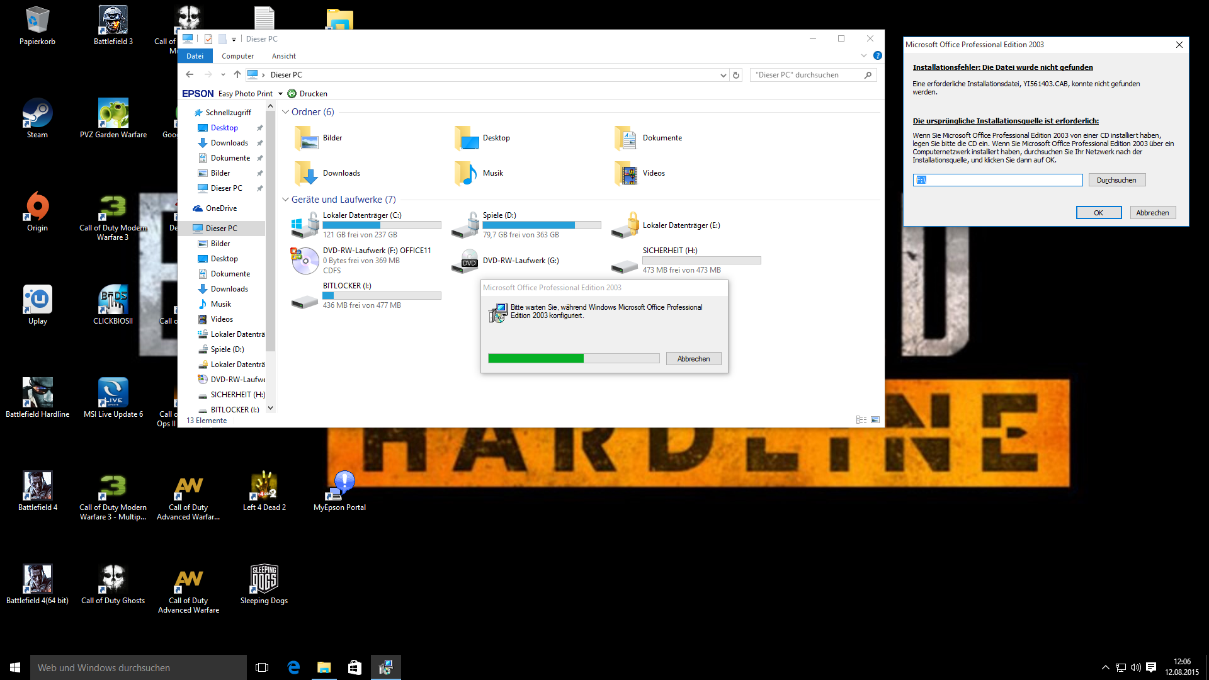Collapse the Ordner (6) group

coord(285,112)
